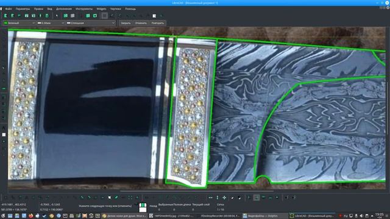Click the New from template icon
Image resolution: width=390 pixels, height=219 pixels.
tap(12, 16)
